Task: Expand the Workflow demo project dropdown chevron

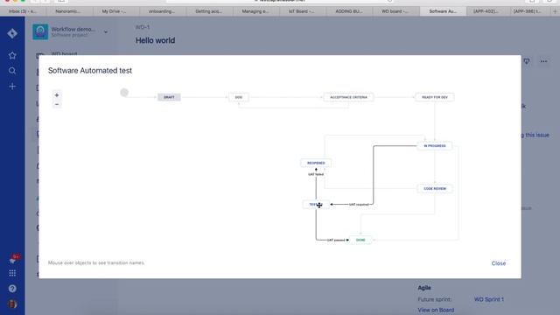Action: coord(106,32)
